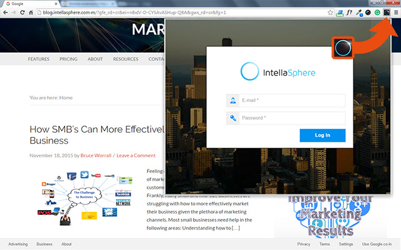Screen dimensions: 401x250
Task: Open the Challenge to Business article thumbnail
Action: pos(85,197)
